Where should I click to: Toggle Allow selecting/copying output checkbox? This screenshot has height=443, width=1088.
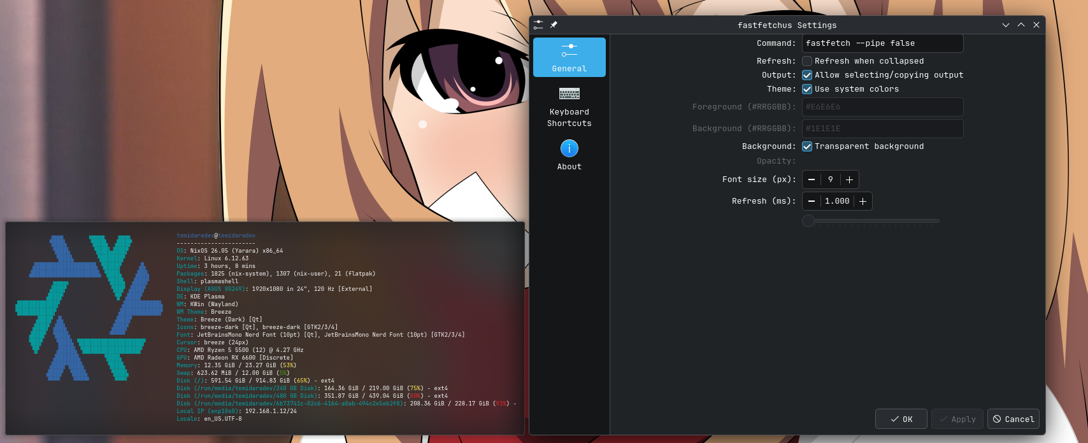(x=807, y=75)
